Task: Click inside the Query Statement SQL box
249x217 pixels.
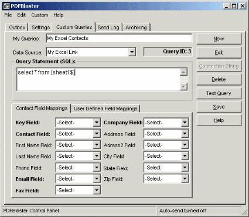Action: pos(98,79)
